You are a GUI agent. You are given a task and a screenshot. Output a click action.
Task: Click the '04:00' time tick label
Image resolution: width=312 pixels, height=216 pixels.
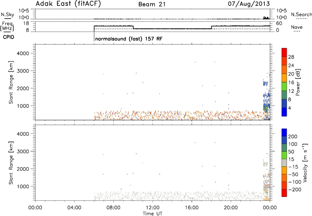(x=74, y=208)
